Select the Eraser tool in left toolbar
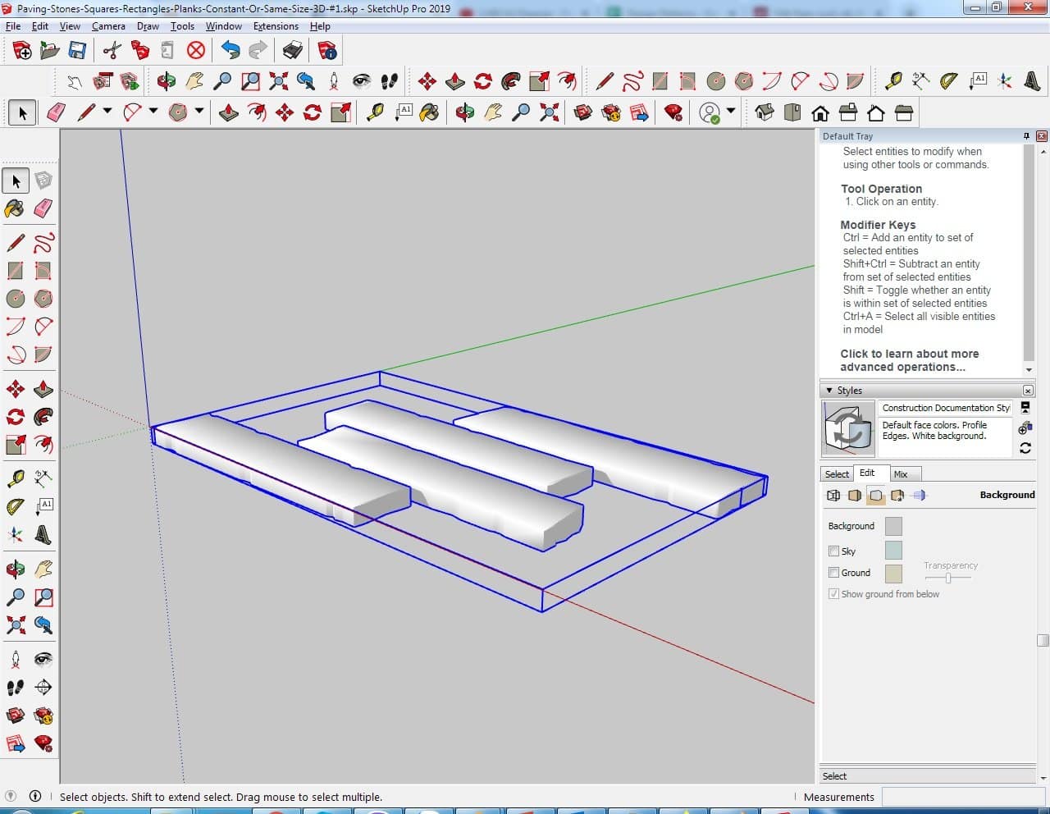This screenshot has width=1050, height=814. (43, 208)
